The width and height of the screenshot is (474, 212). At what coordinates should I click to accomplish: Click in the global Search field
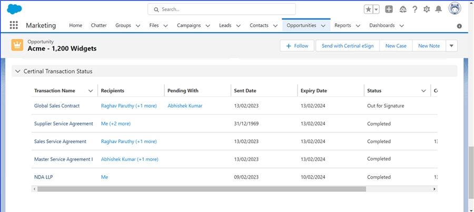click(x=222, y=9)
